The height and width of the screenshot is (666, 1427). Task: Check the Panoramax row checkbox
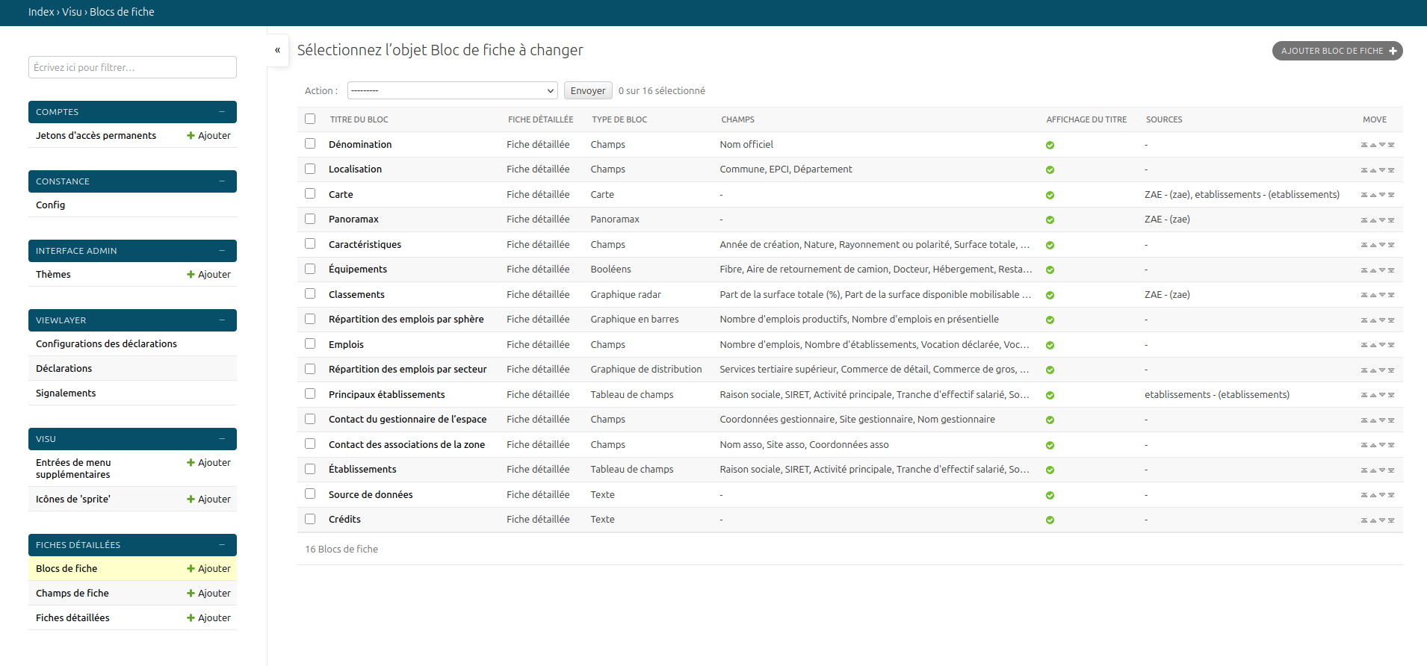pyautogui.click(x=310, y=219)
